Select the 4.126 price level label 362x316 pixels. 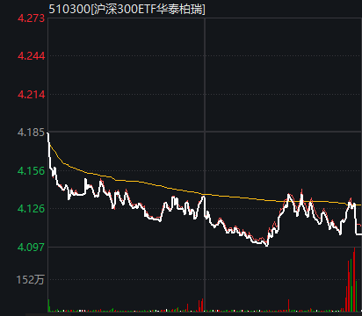point(31,209)
